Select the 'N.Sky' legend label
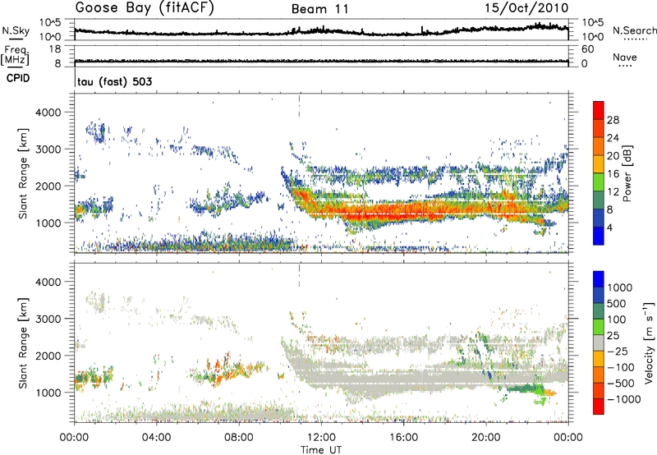 pyautogui.click(x=16, y=30)
